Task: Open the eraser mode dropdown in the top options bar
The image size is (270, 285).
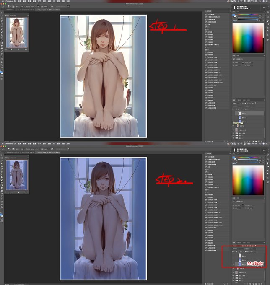Action: click(x=22, y=7)
